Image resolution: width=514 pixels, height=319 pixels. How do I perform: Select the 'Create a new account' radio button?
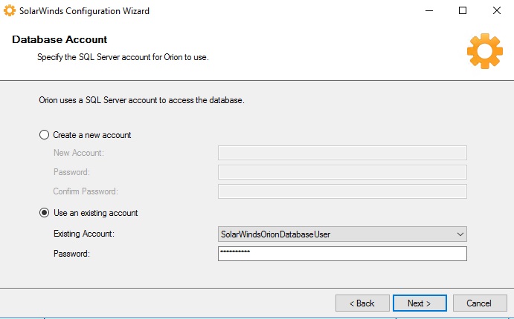tap(44, 135)
